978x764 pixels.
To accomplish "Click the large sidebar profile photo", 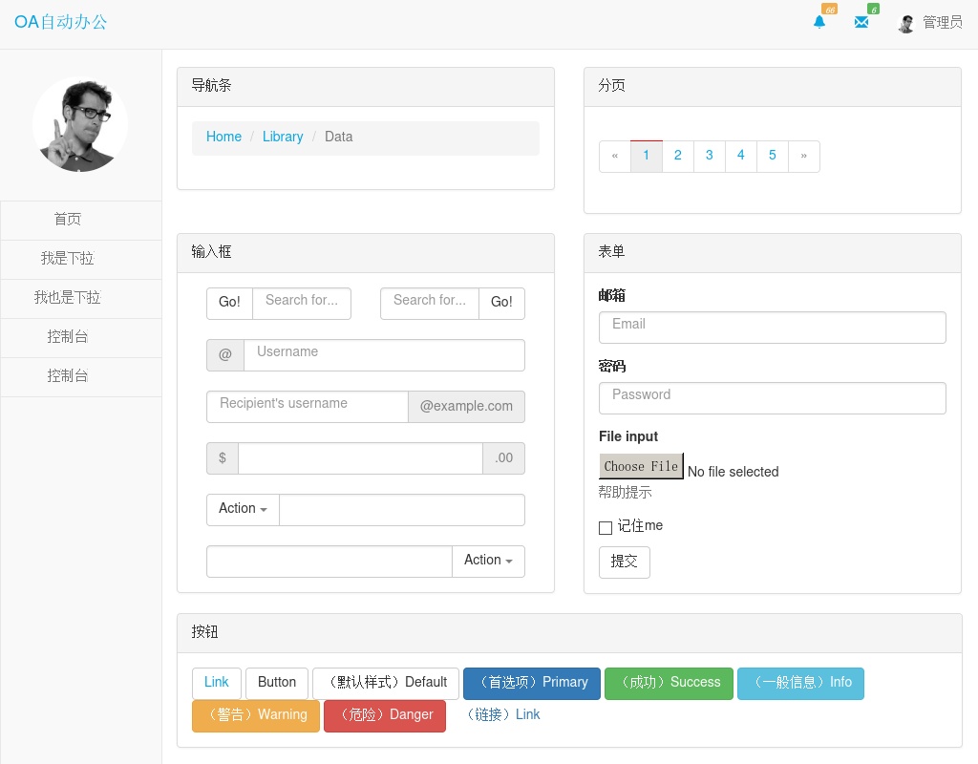I will click(x=80, y=124).
